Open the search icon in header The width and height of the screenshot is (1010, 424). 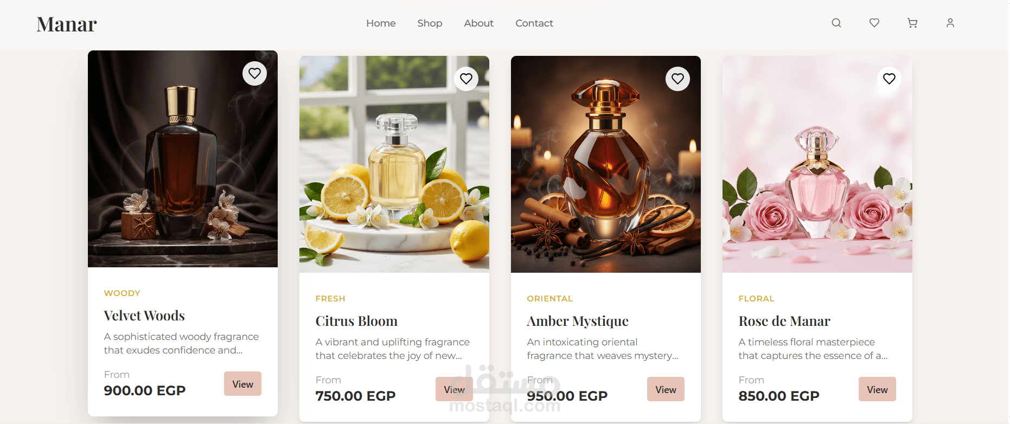pyautogui.click(x=836, y=23)
